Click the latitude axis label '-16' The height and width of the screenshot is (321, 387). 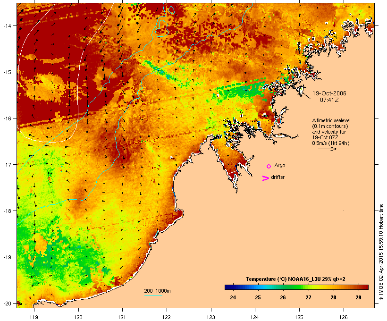click(7, 118)
